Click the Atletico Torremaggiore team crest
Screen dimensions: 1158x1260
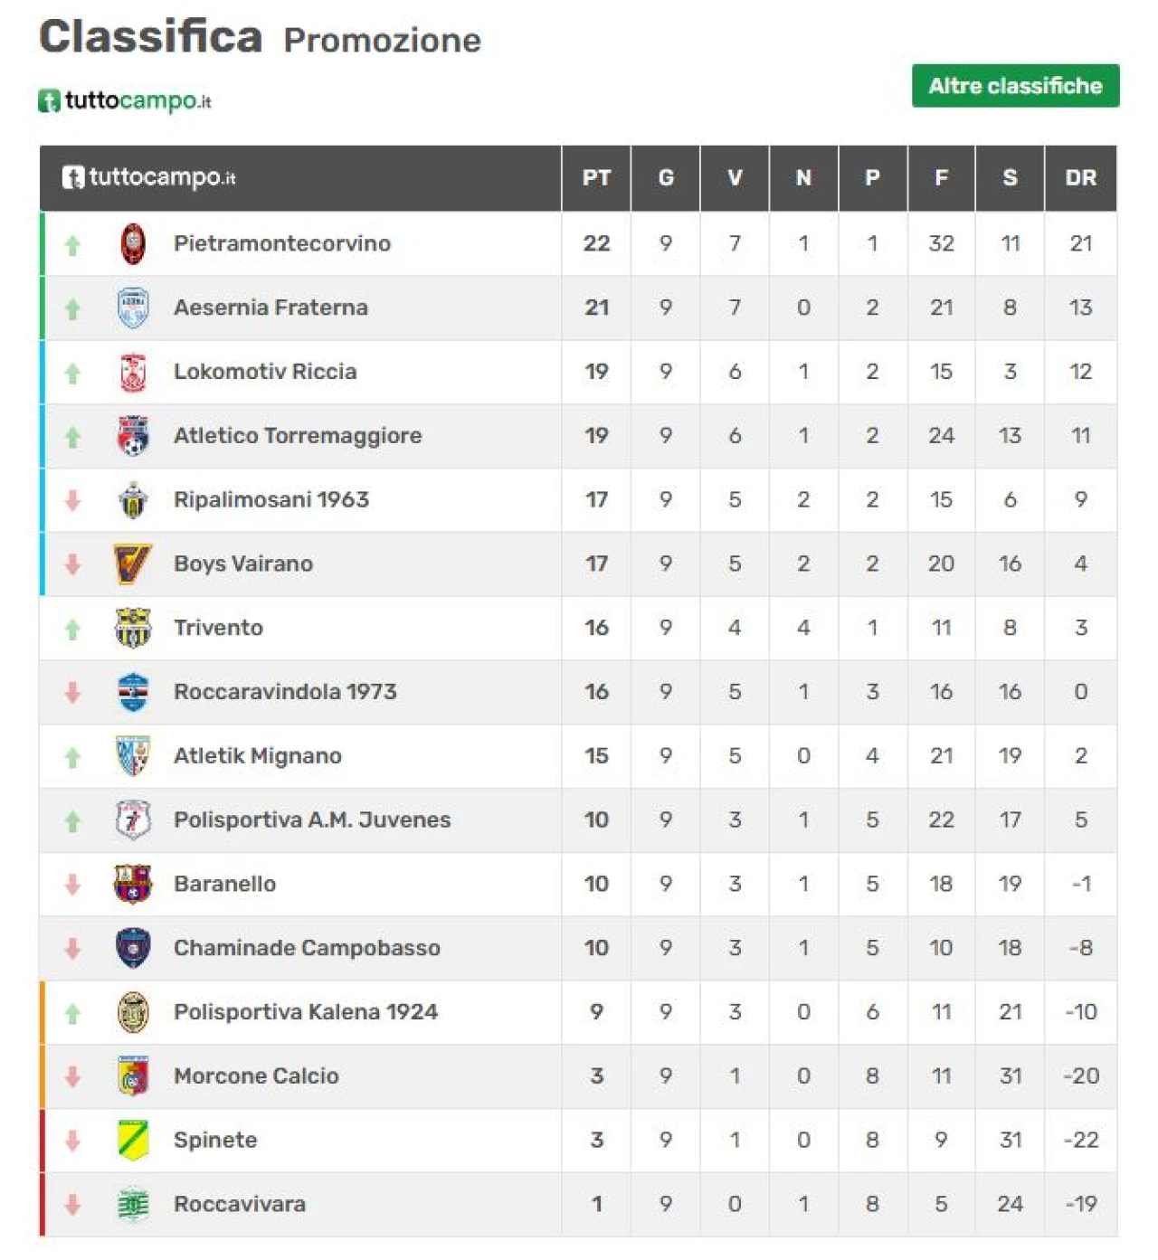(133, 436)
